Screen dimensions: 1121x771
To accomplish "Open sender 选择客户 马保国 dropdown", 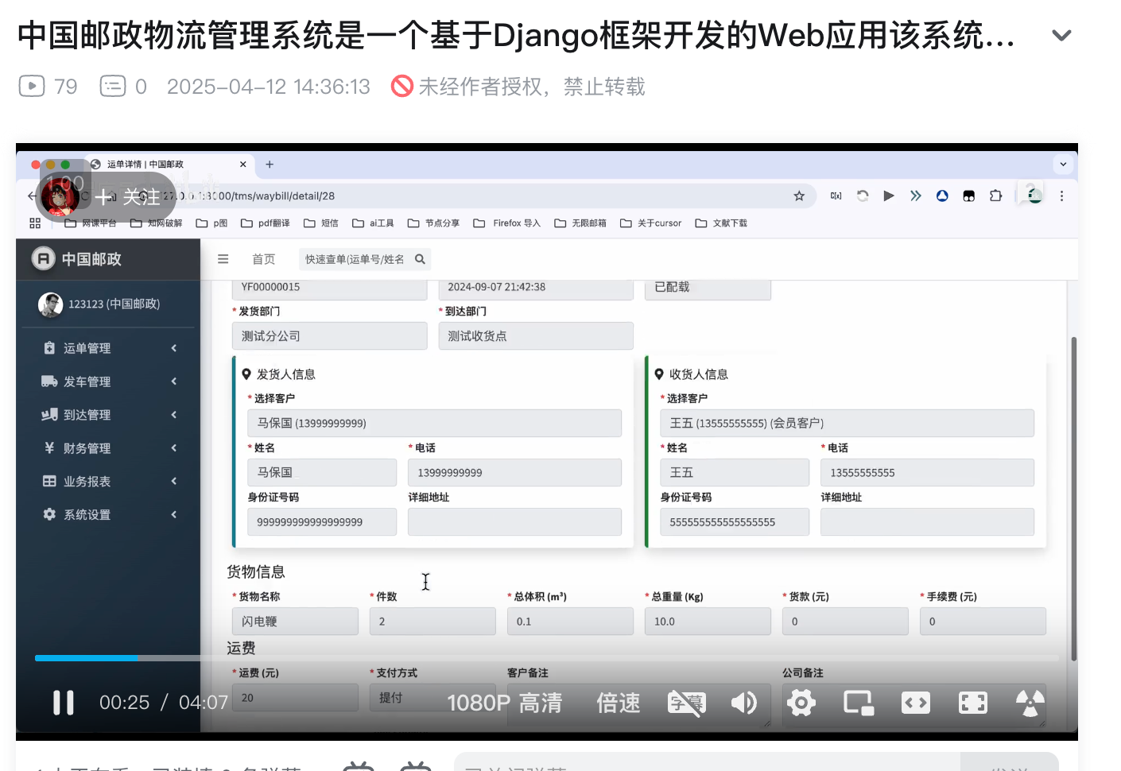I will (435, 423).
